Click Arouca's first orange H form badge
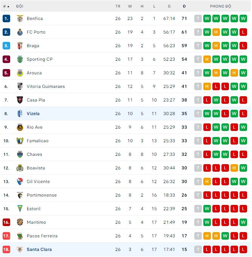252x257 pixels. point(216,73)
